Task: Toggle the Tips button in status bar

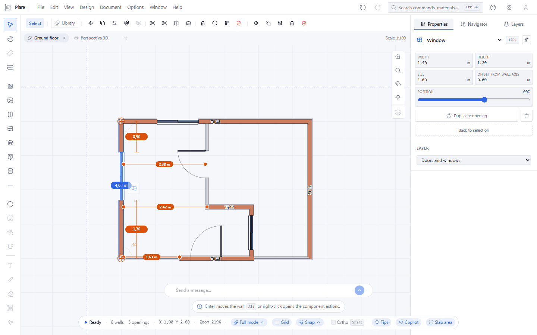Action: [x=381, y=322]
